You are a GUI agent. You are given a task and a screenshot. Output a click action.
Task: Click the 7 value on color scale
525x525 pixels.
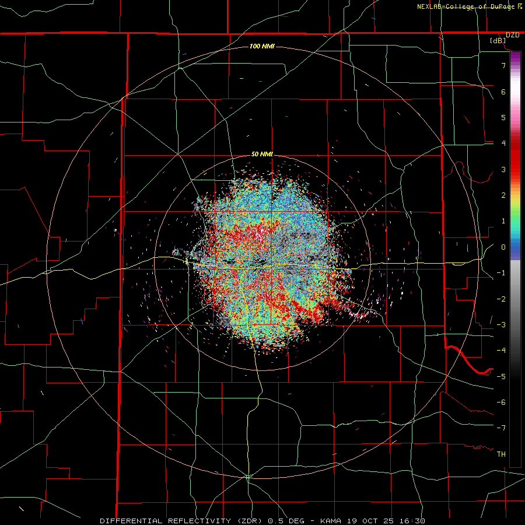[503, 65]
